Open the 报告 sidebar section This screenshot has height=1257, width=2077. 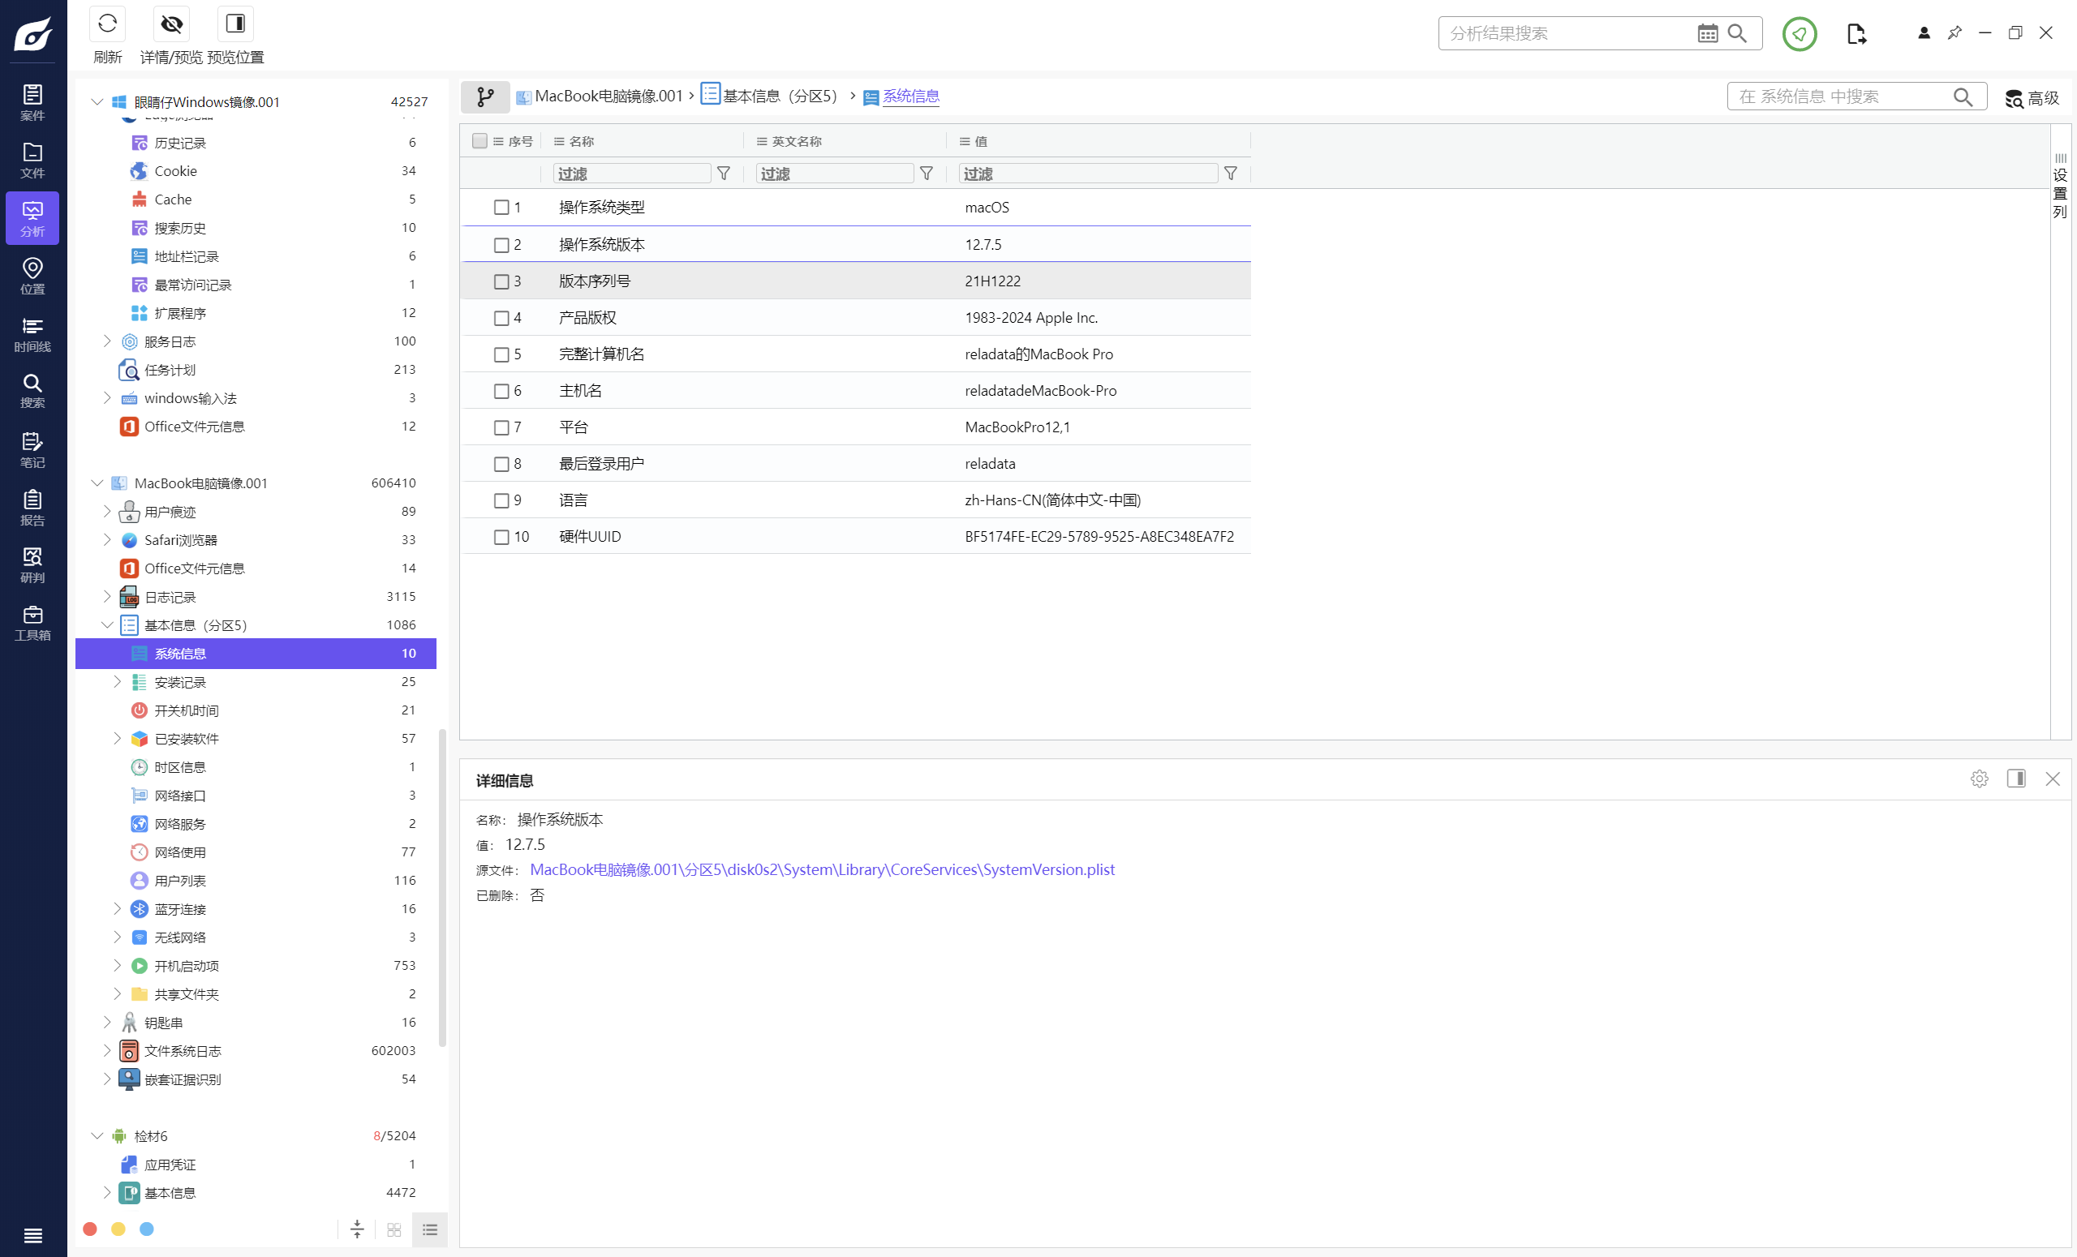tap(32, 508)
